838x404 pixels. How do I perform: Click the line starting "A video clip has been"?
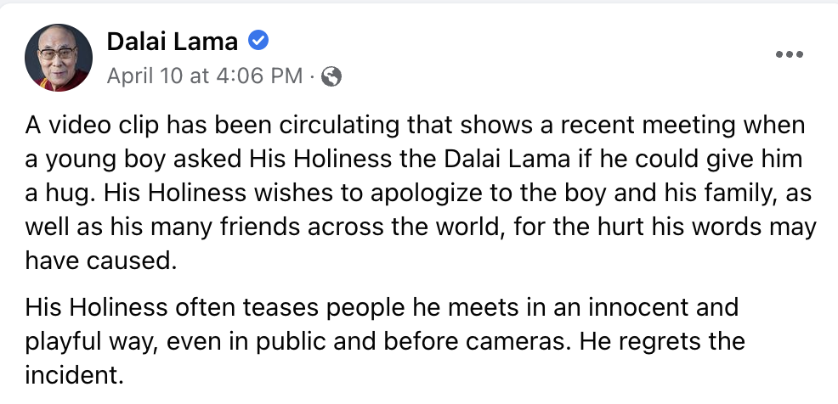tap(414, 126)
